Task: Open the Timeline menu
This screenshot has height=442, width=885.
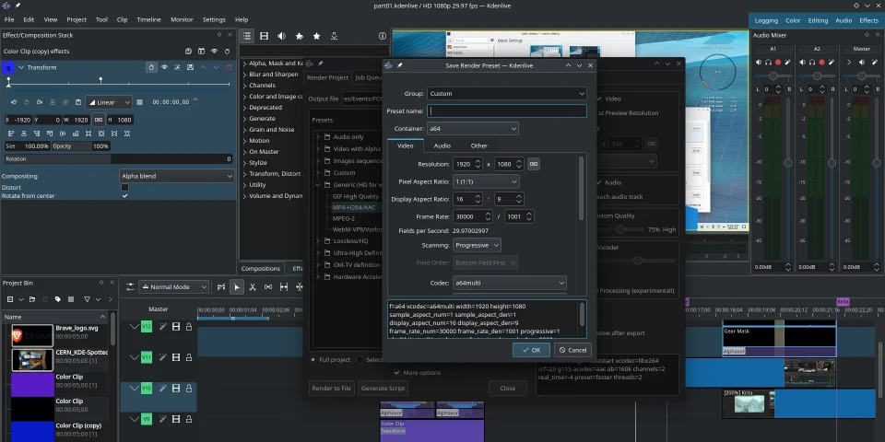Action: coord(148,19)
